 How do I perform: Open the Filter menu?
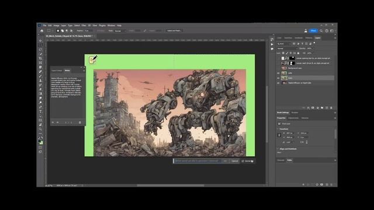click(84, 26)
